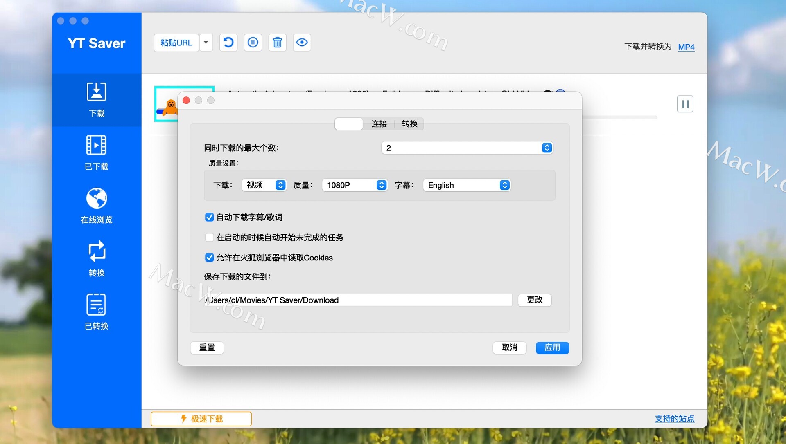Open the 已转换 converted list
This screenshot has height=444, width=786.
(x=97, y=312)
